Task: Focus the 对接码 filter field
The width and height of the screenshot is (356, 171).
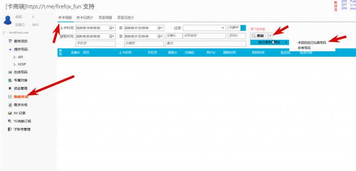Action: click(x=144, y=44)
